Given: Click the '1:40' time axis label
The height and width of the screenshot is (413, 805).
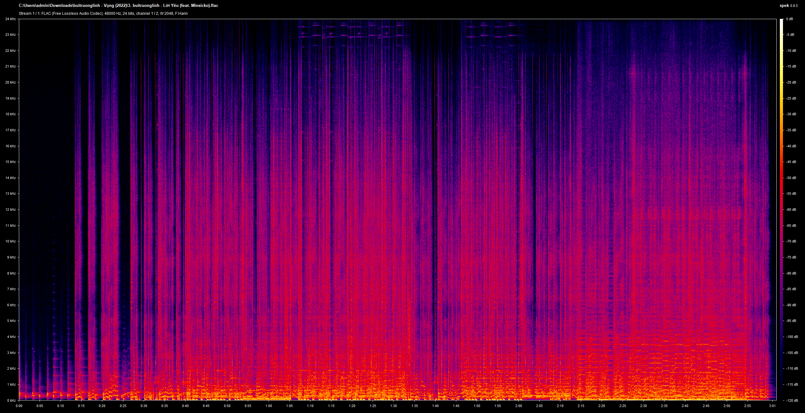Looking at the screenshot, I should [x=436, y=406].
